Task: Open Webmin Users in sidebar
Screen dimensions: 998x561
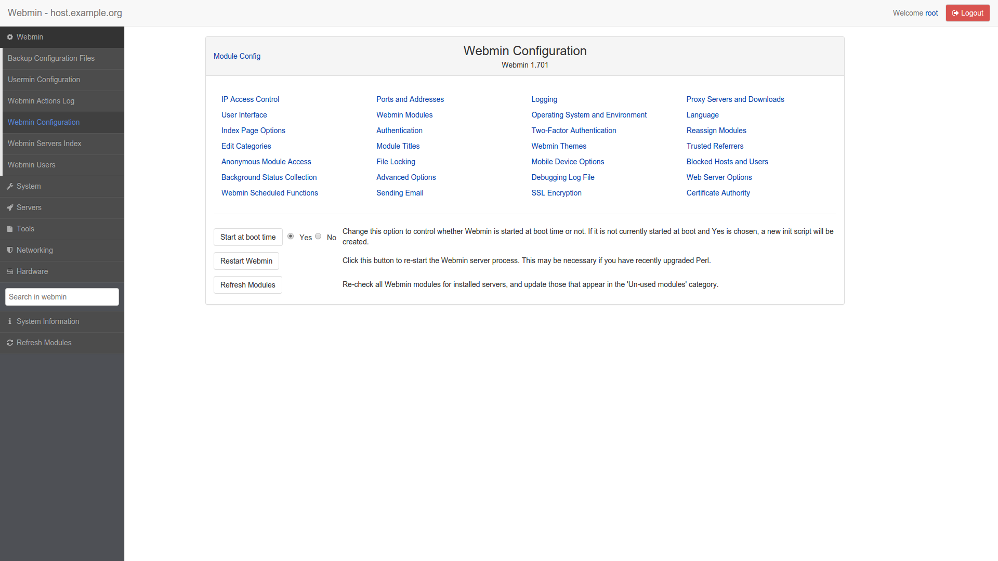Action: click(63, 165)
